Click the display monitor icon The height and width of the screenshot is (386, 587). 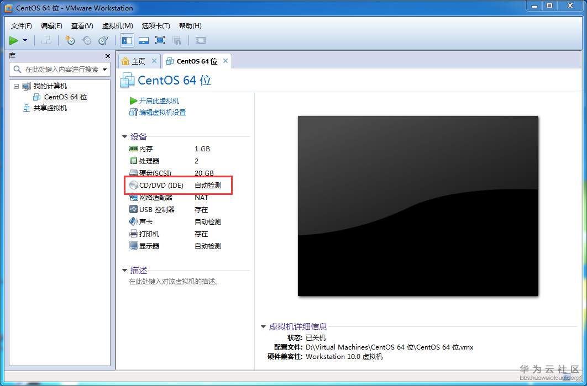tap(134, 246)
